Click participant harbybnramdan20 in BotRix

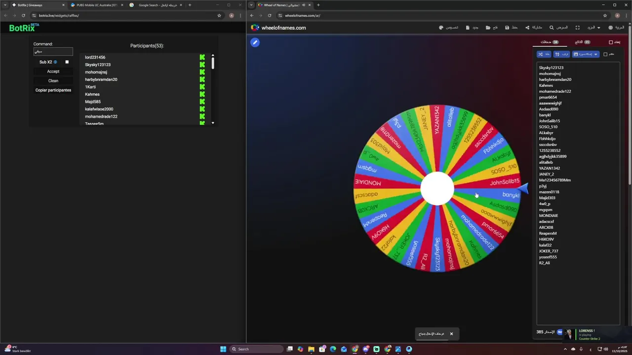101,79
